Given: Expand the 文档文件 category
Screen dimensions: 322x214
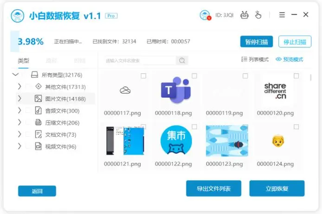Looking at the screenshot, I should [x=19, y=134].
